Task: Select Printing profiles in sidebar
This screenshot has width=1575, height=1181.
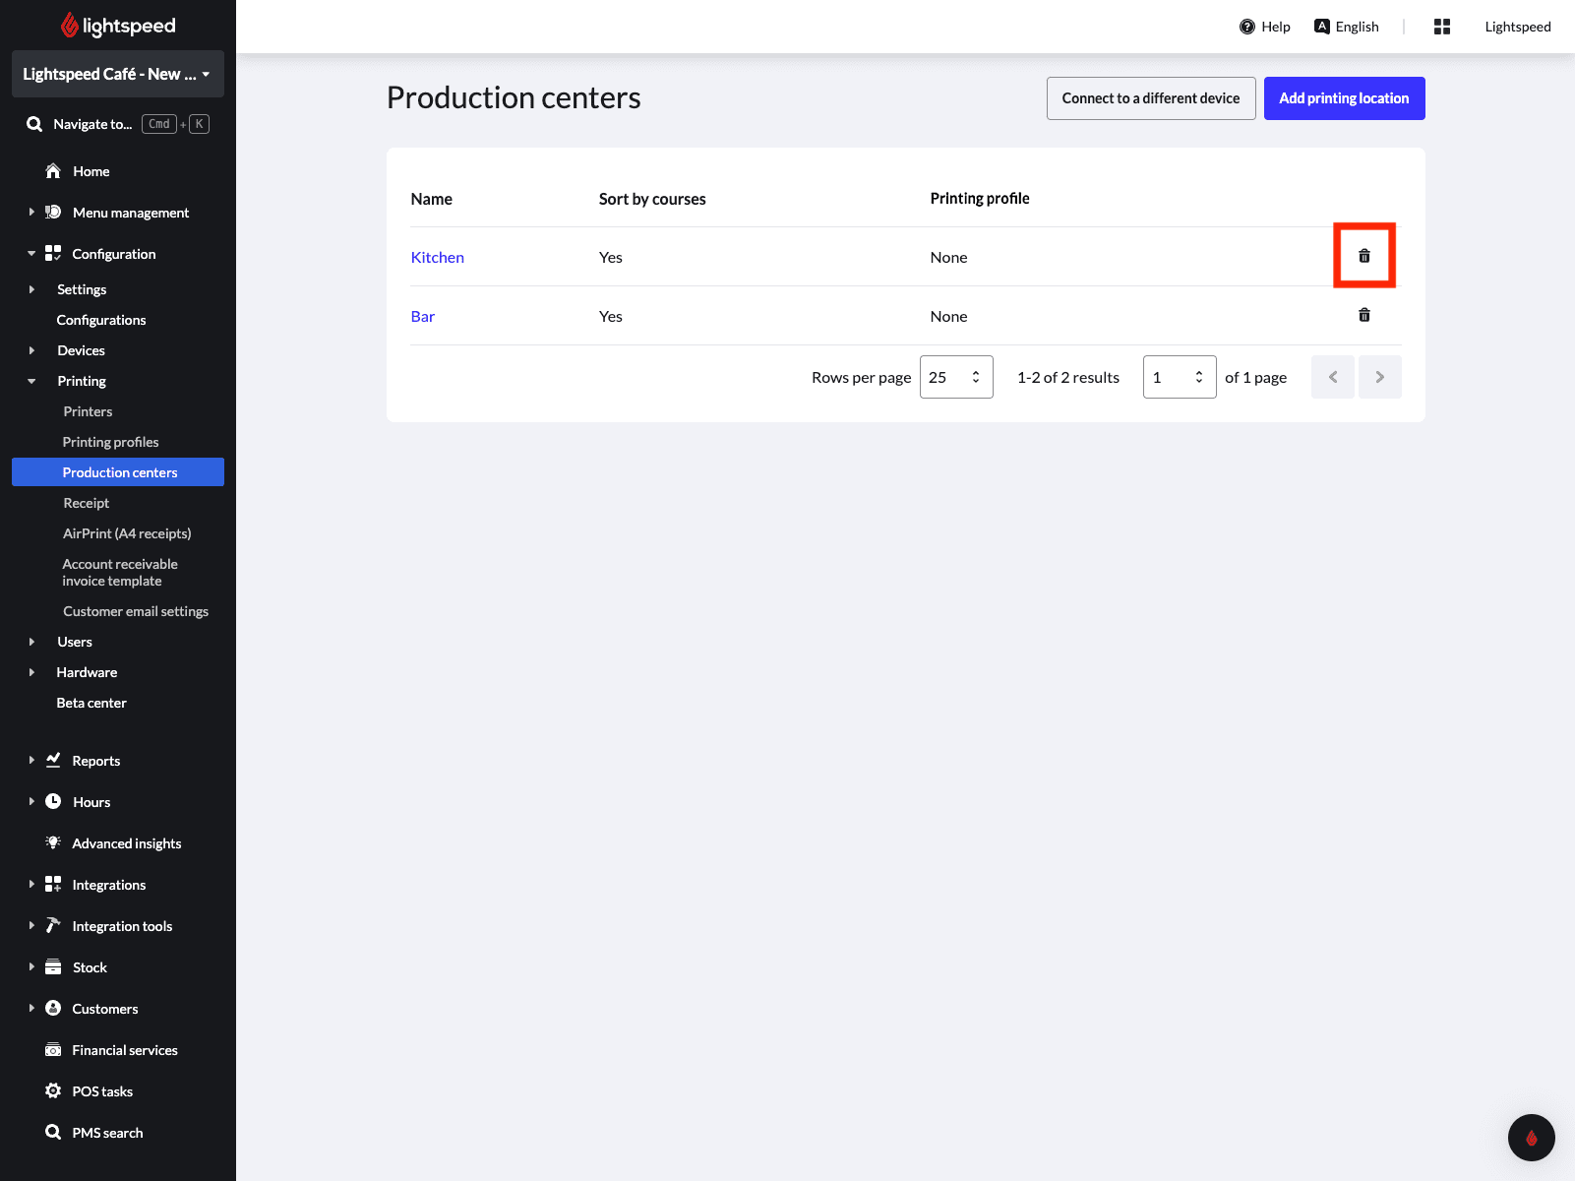Action: tap(110, 442)
